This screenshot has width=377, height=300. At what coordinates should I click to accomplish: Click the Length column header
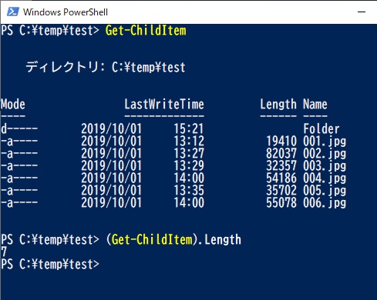tap(278, 105)
